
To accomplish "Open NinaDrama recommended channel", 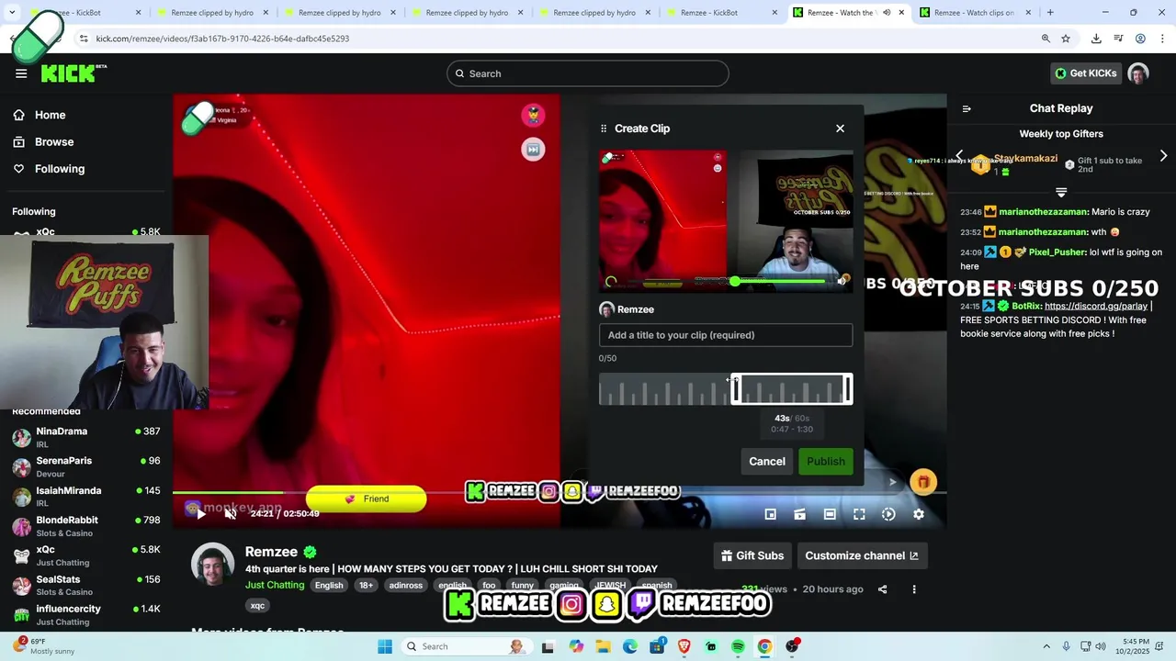I will (85, 437).
